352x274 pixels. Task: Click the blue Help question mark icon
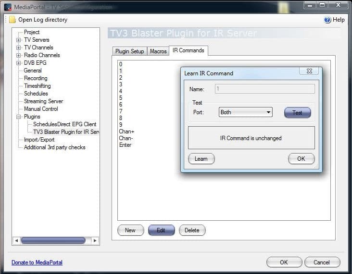[327, 20]
